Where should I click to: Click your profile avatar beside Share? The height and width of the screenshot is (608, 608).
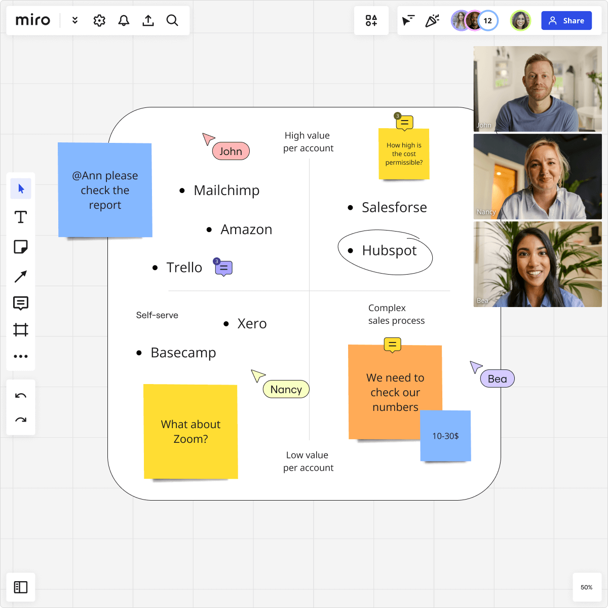point(520,21)
